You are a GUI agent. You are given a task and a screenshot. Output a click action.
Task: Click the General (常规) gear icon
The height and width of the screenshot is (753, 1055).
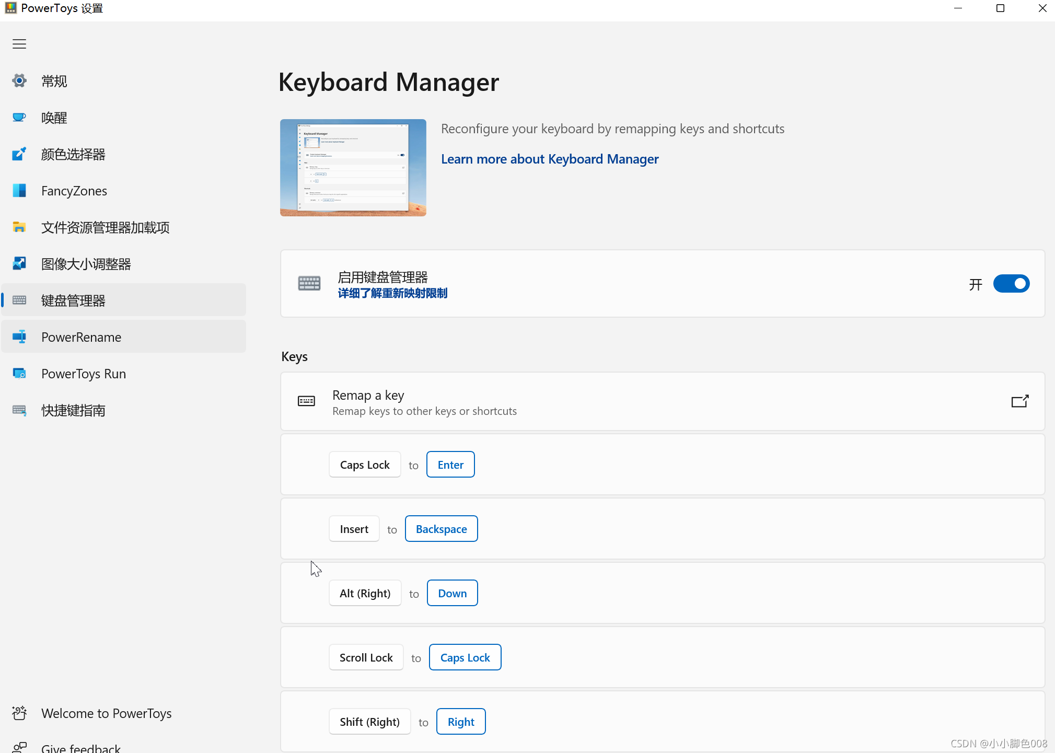coord(19,80)
